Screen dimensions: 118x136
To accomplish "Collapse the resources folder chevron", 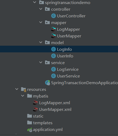I will (17, 89).
